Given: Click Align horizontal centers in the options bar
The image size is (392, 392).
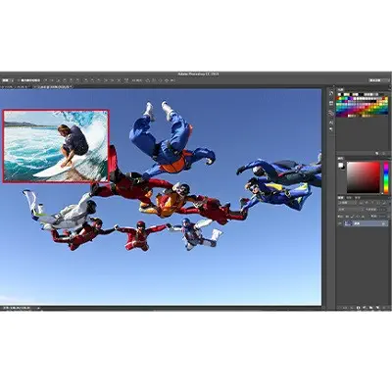Looking at the screenshot, I should [x=72, y=80].
